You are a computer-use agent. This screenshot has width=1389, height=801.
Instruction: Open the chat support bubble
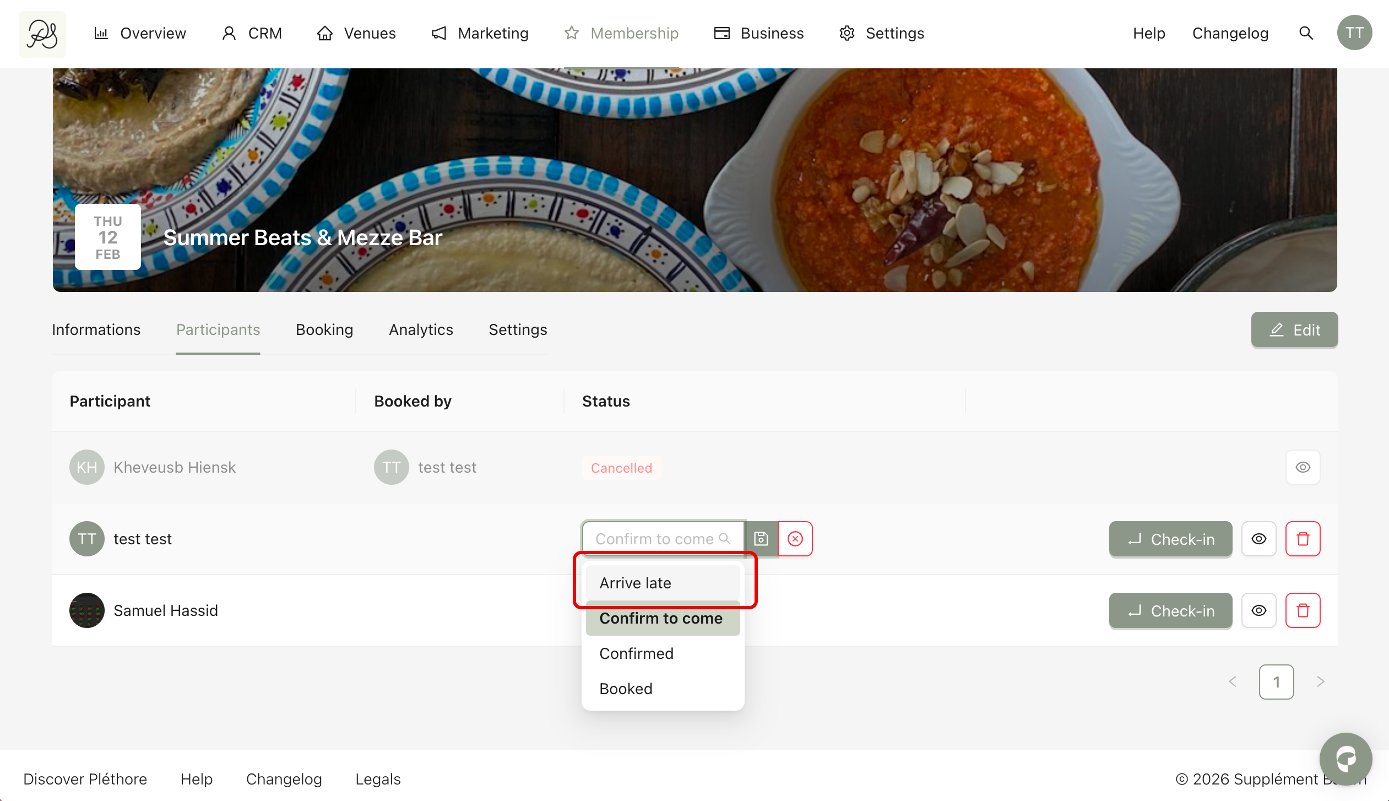coord(1345,759)
